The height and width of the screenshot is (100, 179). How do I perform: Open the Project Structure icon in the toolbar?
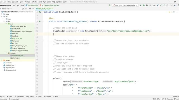pyautogui.click(x=175, y=5)
